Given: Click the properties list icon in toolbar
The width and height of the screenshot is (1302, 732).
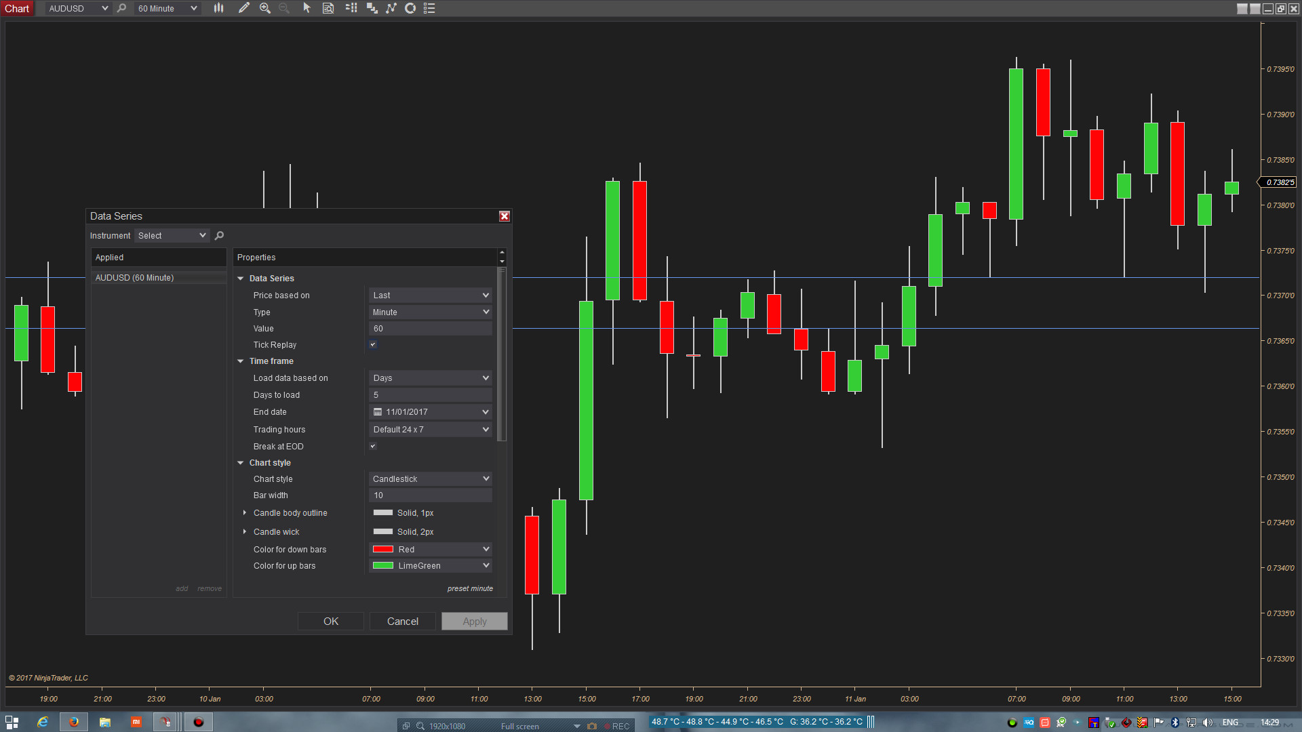Looking at the screenshot, I should [x=429, y=8].
